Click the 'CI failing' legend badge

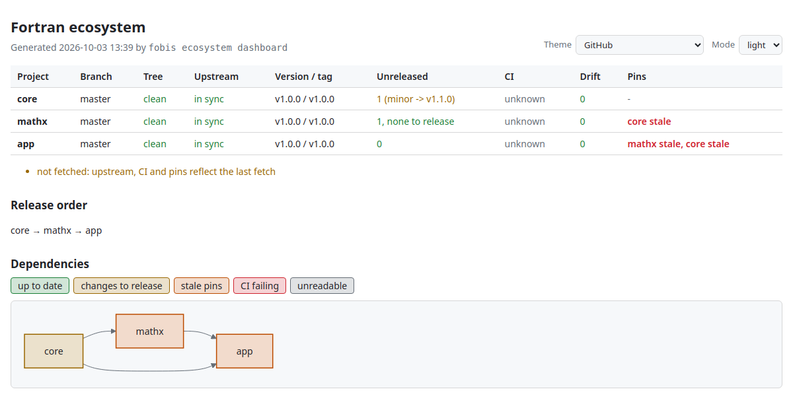coord(260,286)
